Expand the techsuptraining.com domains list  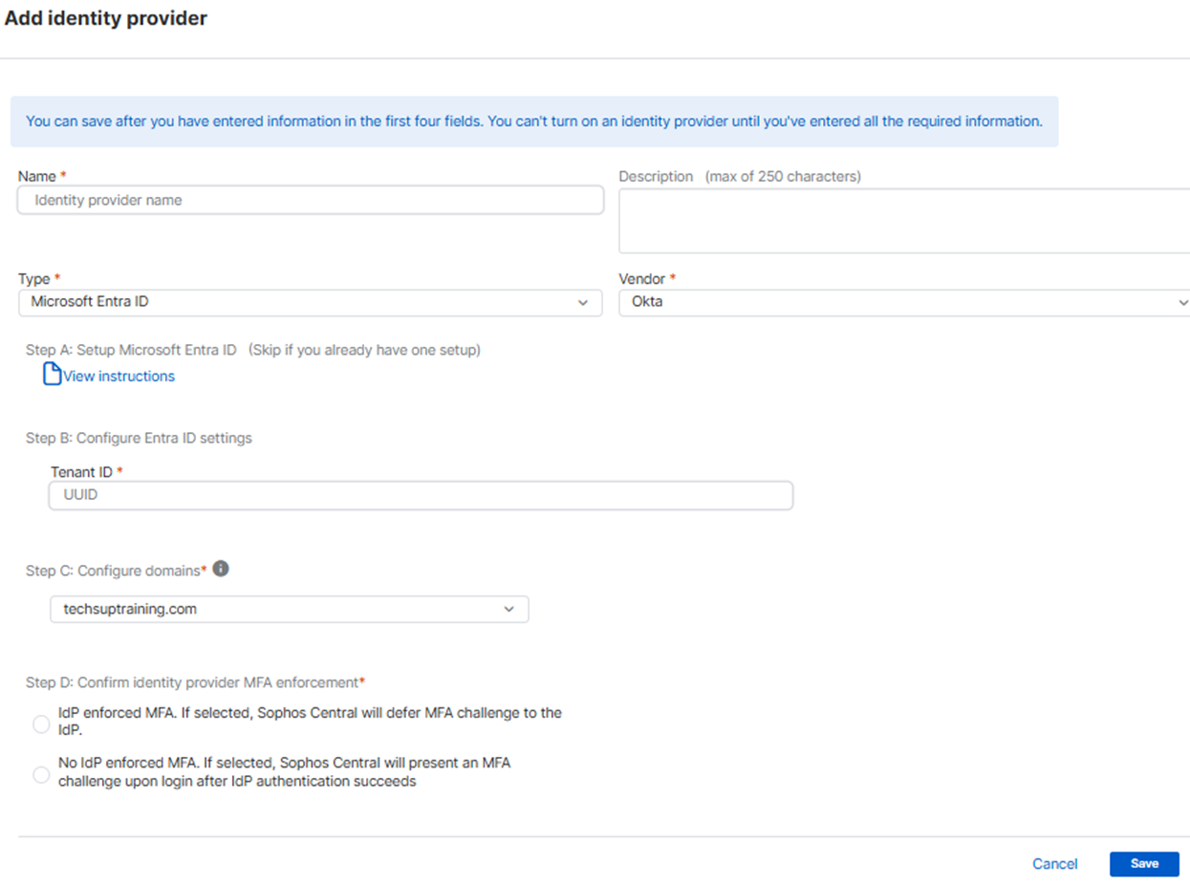[x=290, y=609]
